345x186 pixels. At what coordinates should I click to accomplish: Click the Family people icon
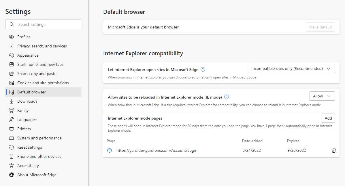(x=12, y=110)
